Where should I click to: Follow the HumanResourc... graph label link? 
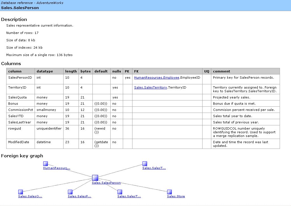(x=57, y=168)
